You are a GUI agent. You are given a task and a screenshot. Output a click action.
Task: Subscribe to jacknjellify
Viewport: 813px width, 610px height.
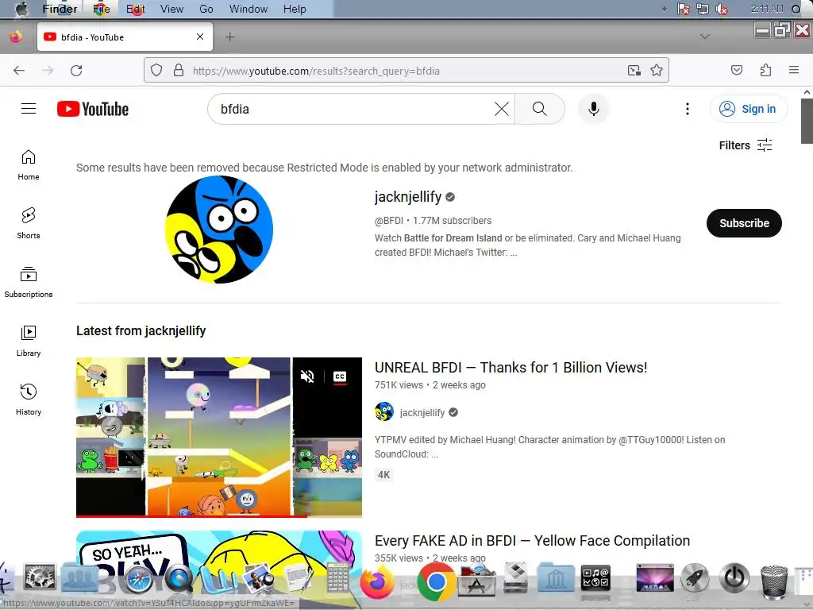pos(744,223)
